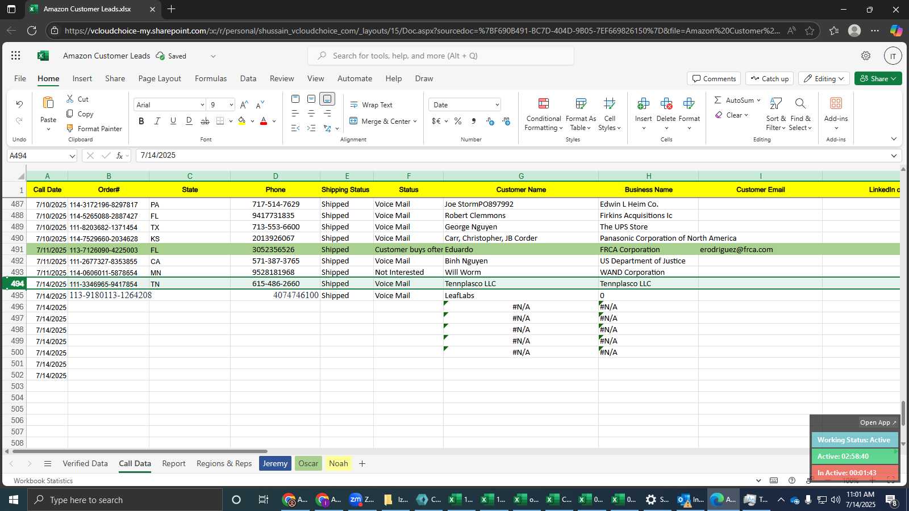Click the Undo arrow icon
Screen dimensions: 909x511
pyautogui.click(x=19, y=104)
